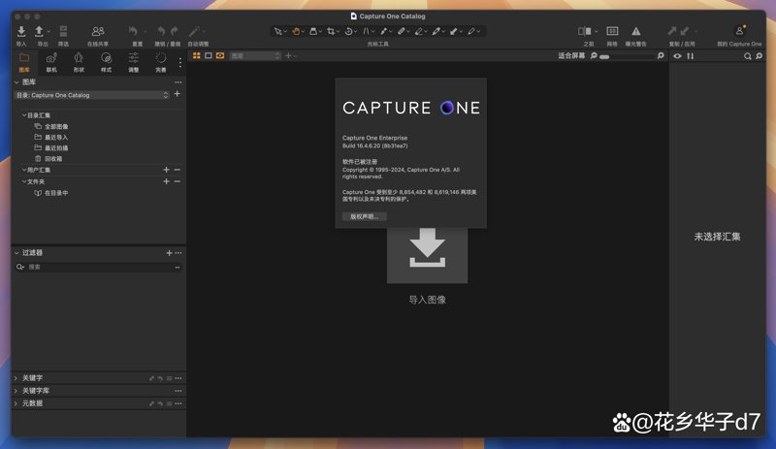This screenshot has width=776, height=449.
Task: Select the rotate cursor tool
Action: (348, 31)
